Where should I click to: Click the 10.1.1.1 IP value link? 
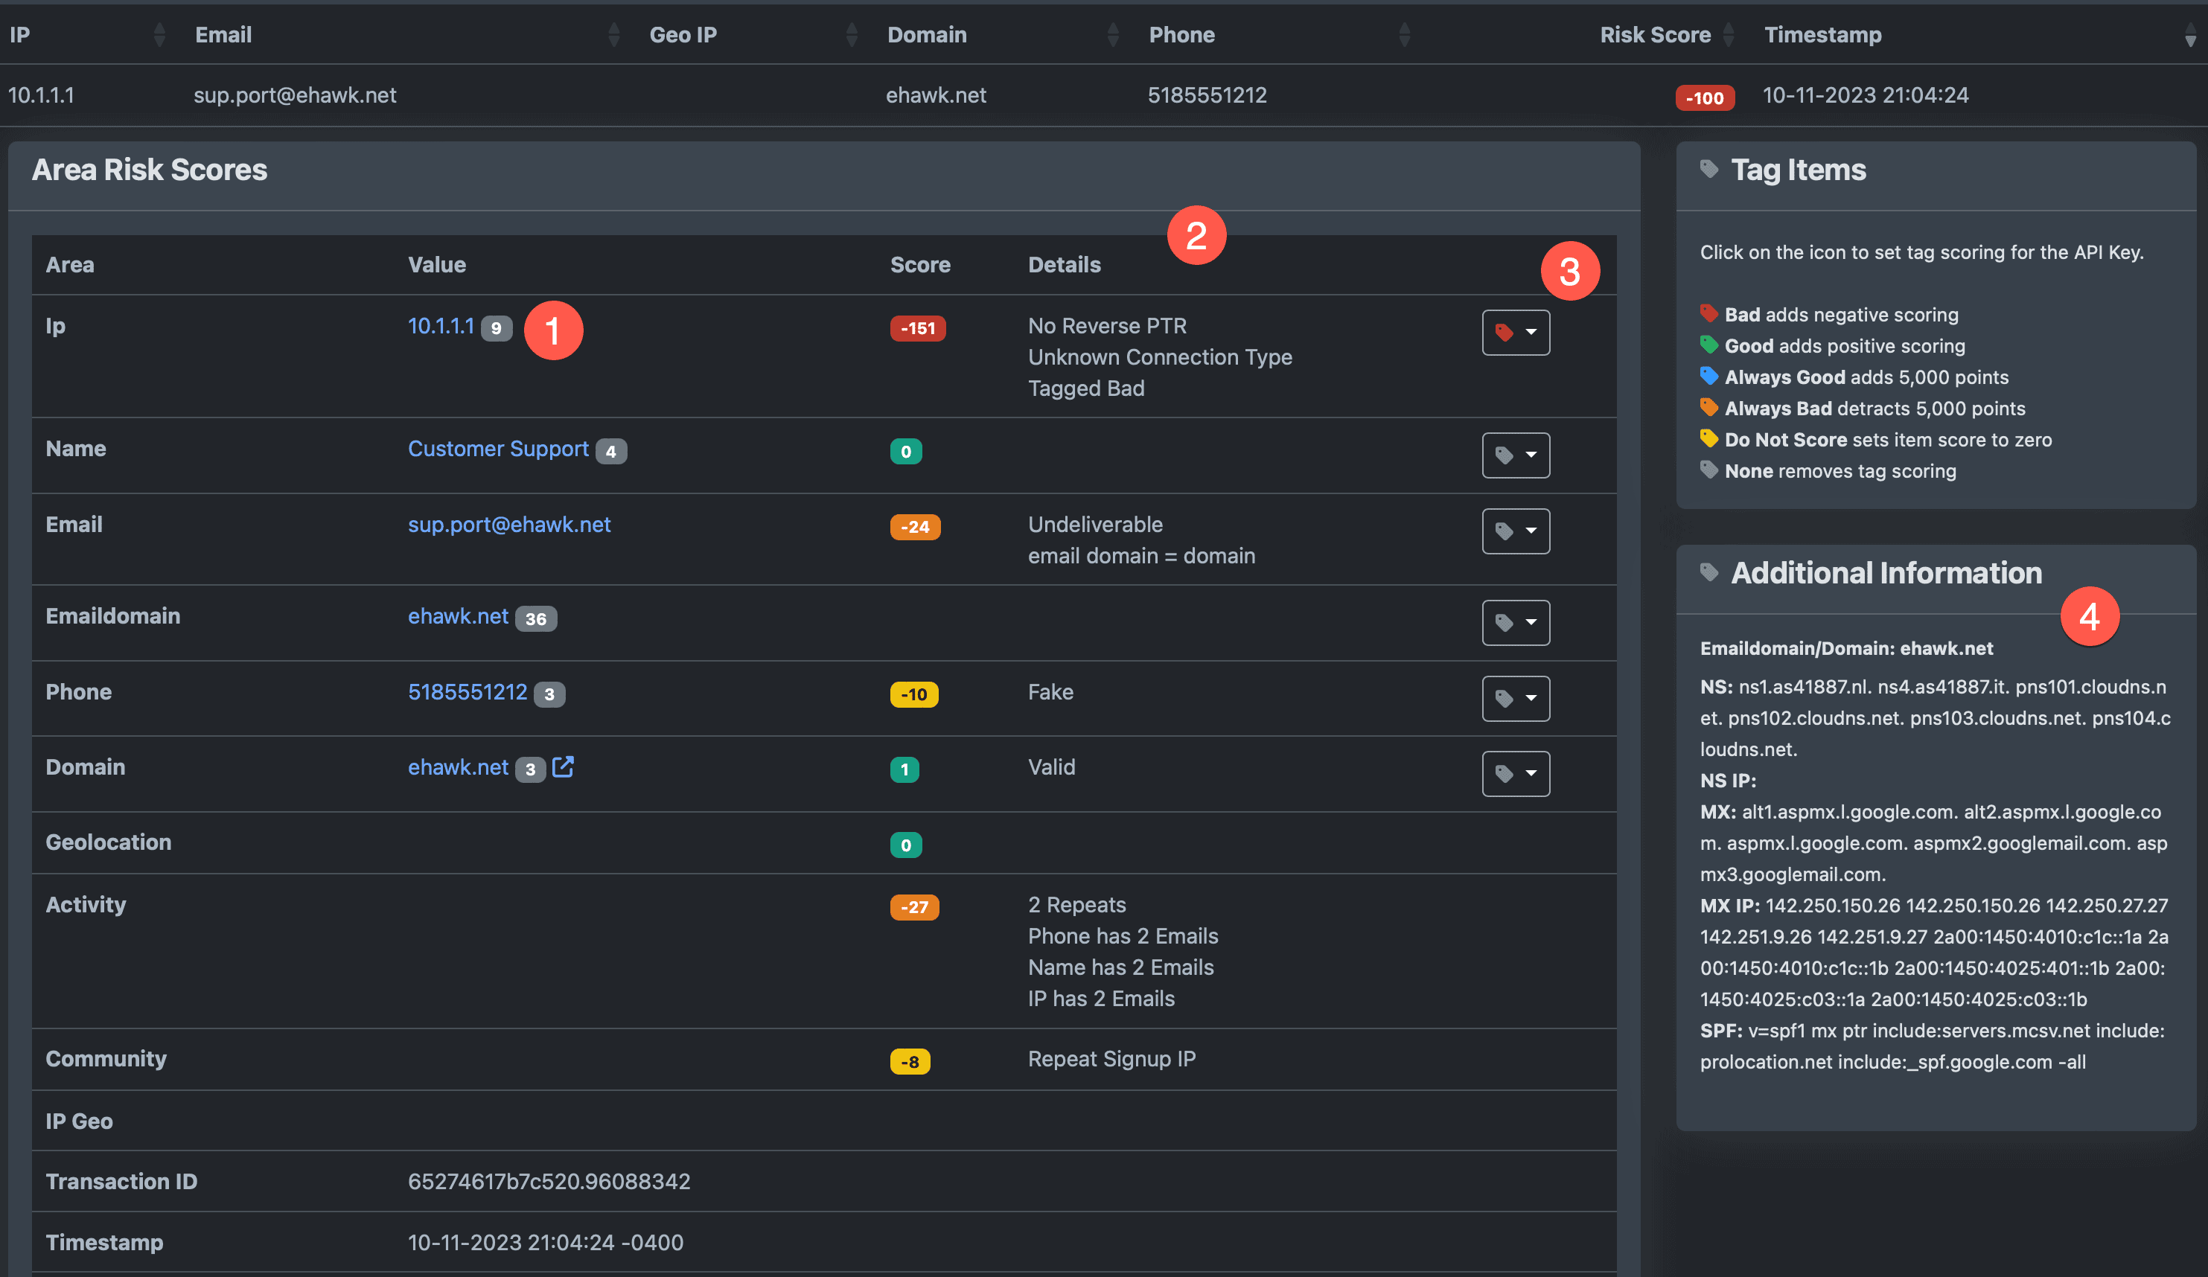coord(441,326)
